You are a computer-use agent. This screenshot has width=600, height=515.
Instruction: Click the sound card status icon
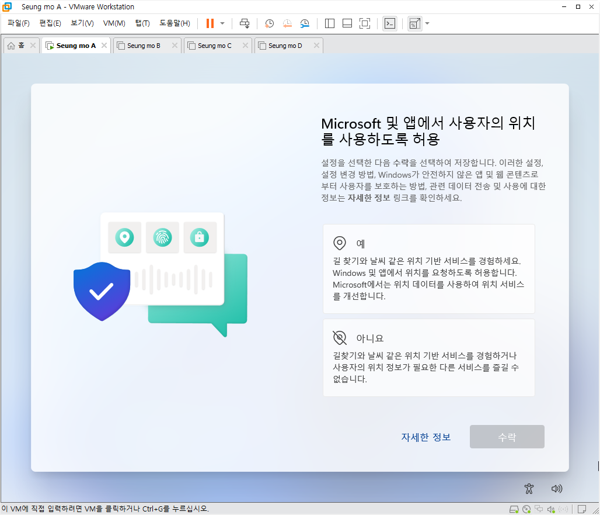click(551, 509)
